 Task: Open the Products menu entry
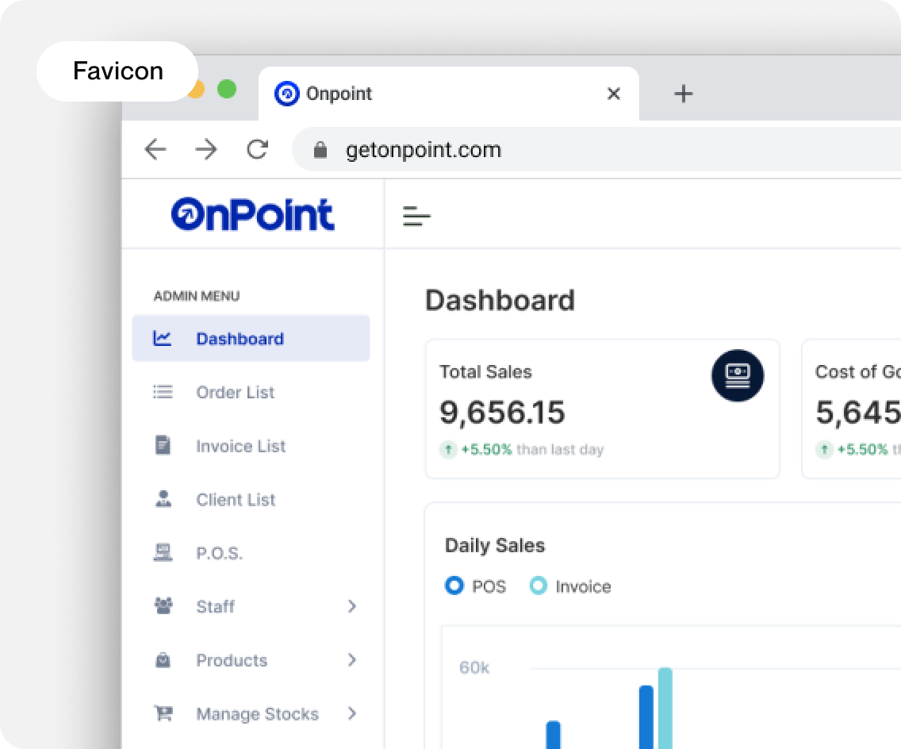pos(251,660)
